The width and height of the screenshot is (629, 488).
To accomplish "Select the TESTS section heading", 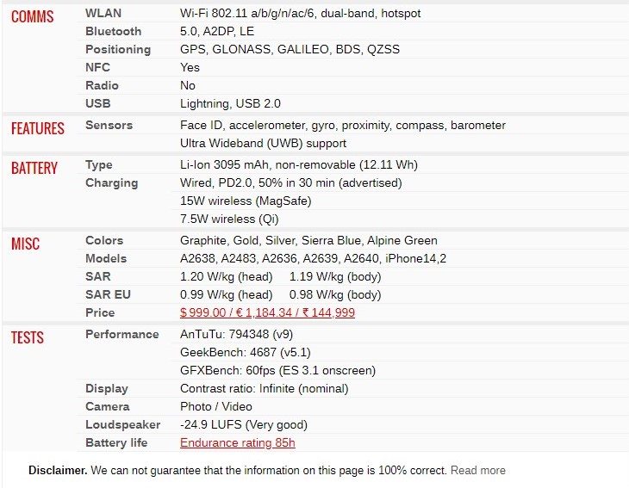I will (28, 337).
